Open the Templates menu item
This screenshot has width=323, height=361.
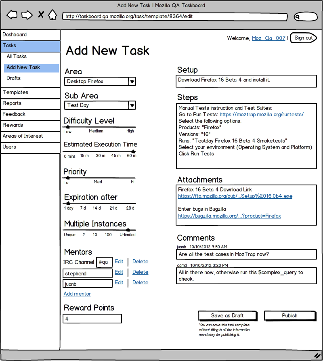[x=30, y=93]
